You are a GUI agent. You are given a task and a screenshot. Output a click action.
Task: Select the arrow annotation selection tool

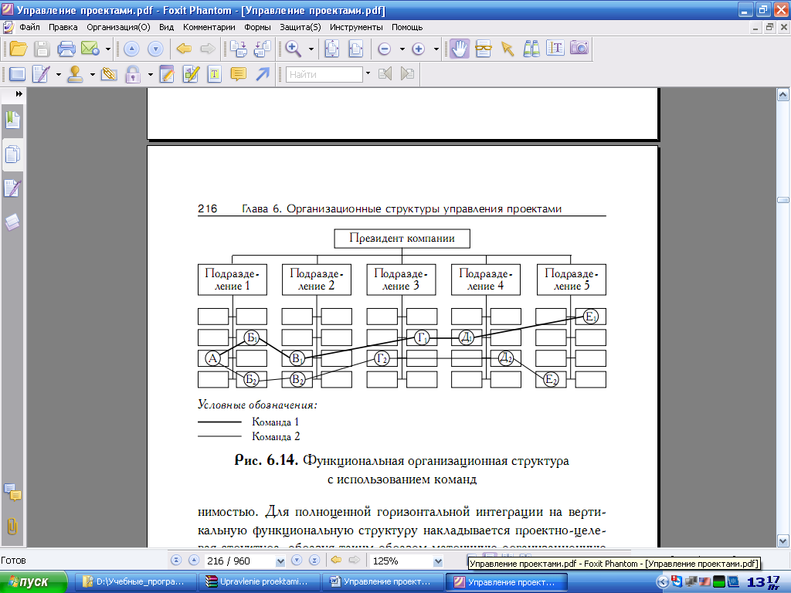(508, 49)
